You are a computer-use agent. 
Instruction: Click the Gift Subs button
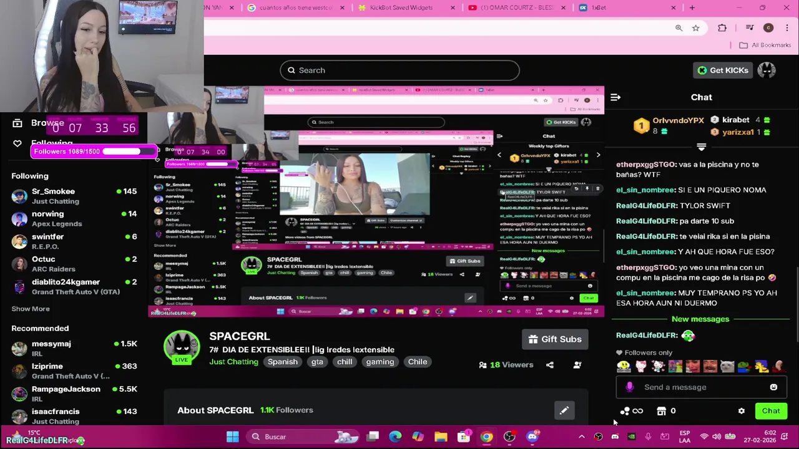(x=555, y=339)
